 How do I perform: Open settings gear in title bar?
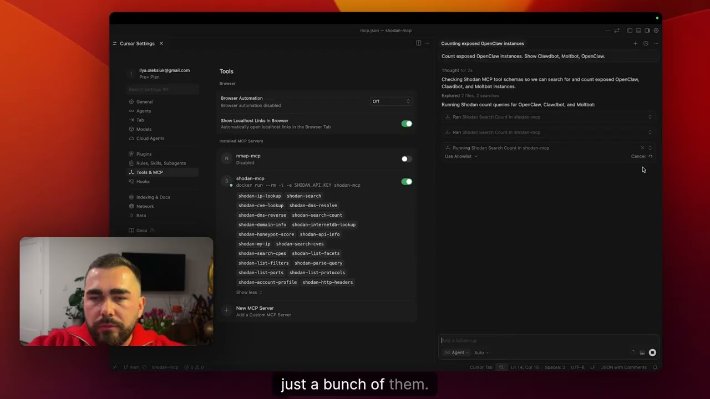pyautogui.click(x=656, y=30)
